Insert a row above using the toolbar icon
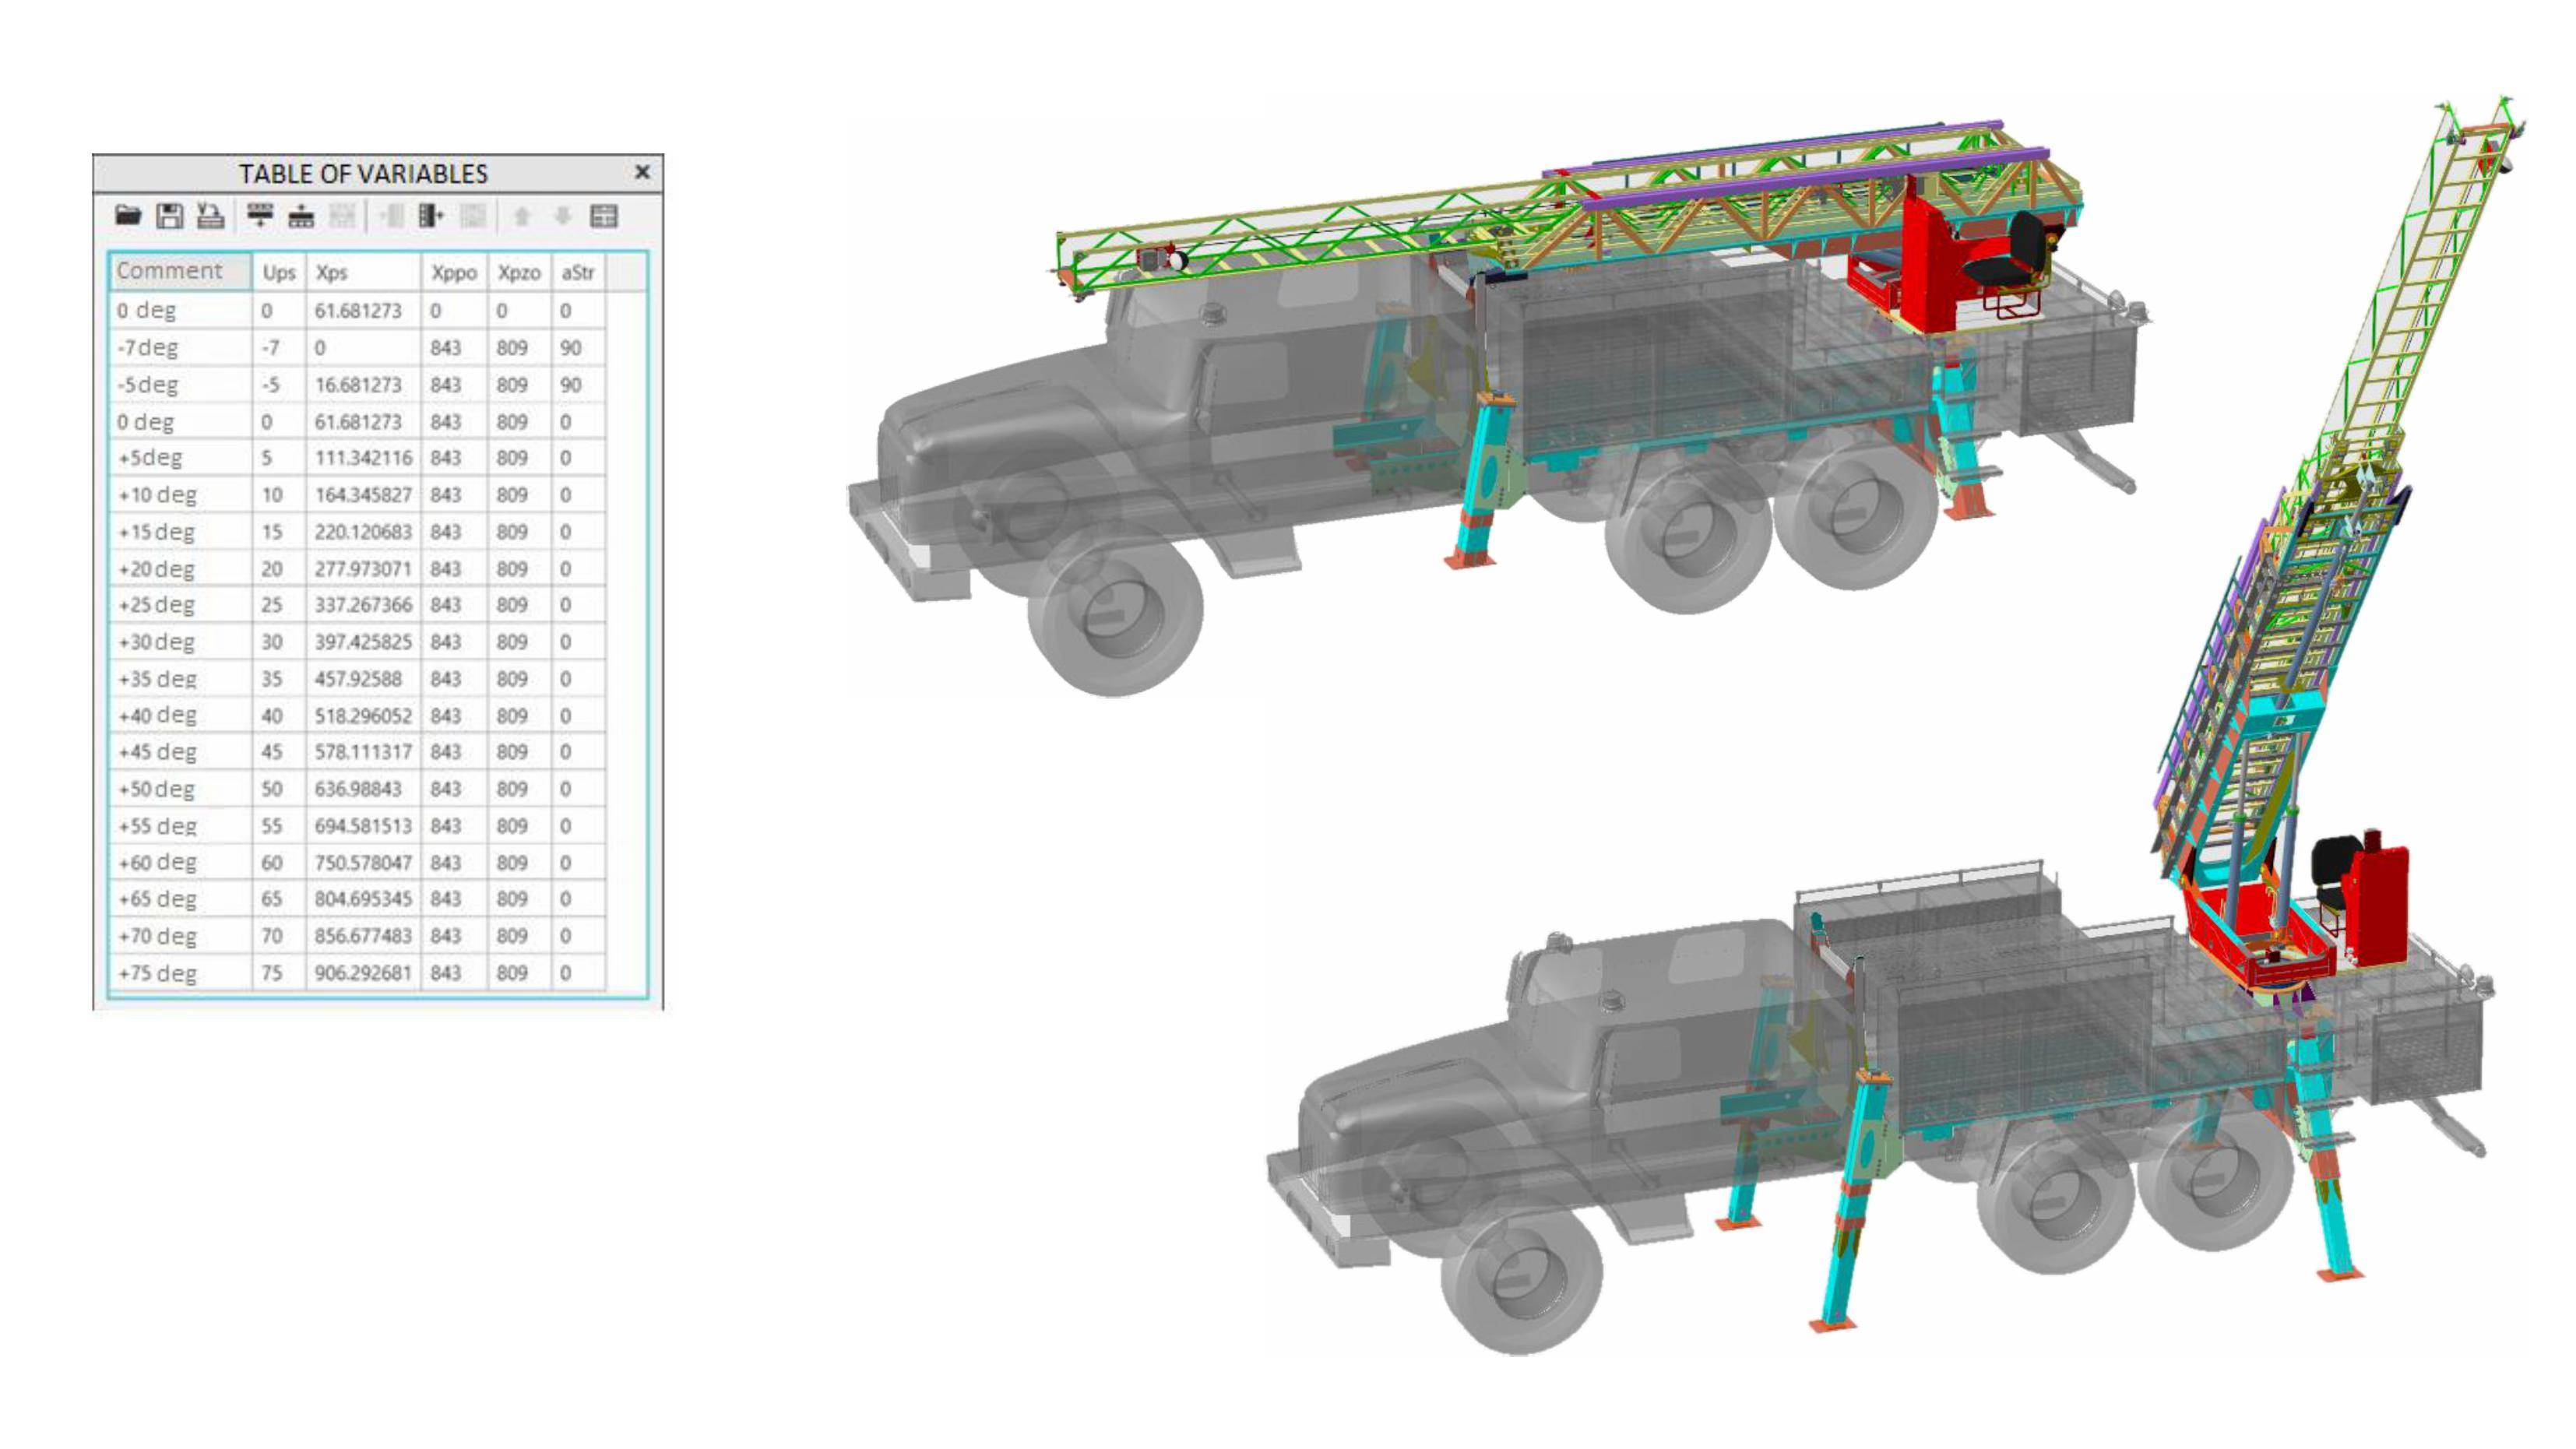2576x1449 pixels. [260, 215]
